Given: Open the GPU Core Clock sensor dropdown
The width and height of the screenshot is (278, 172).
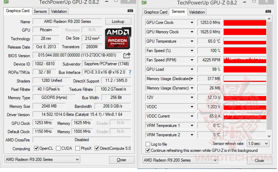Looking at the screenshot, I should [192, 23].
